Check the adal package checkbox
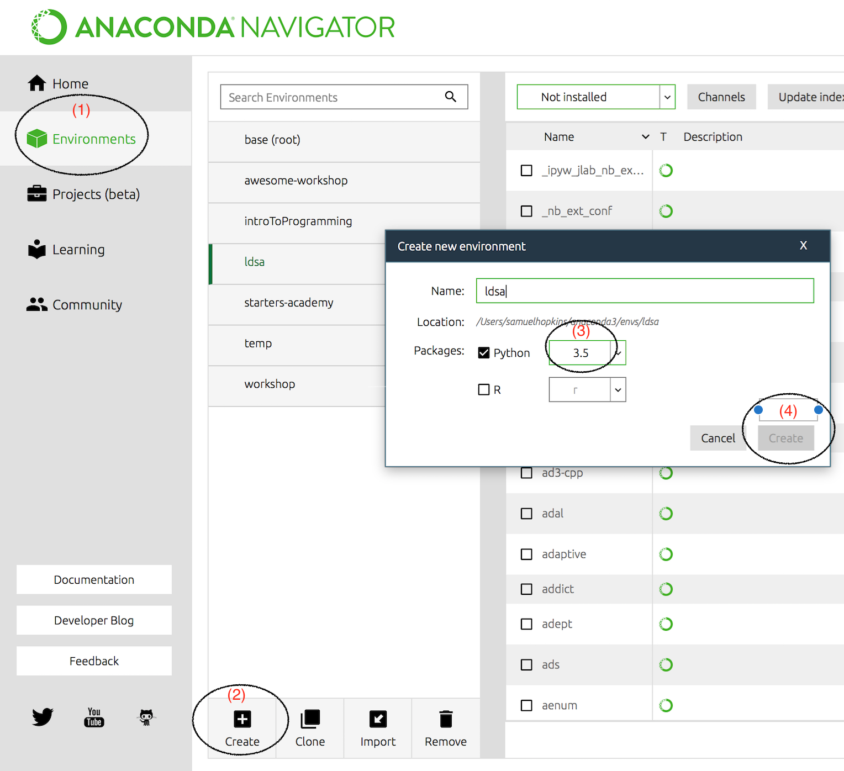The width and height of the screenshot is (844, 771). point(527,514)
